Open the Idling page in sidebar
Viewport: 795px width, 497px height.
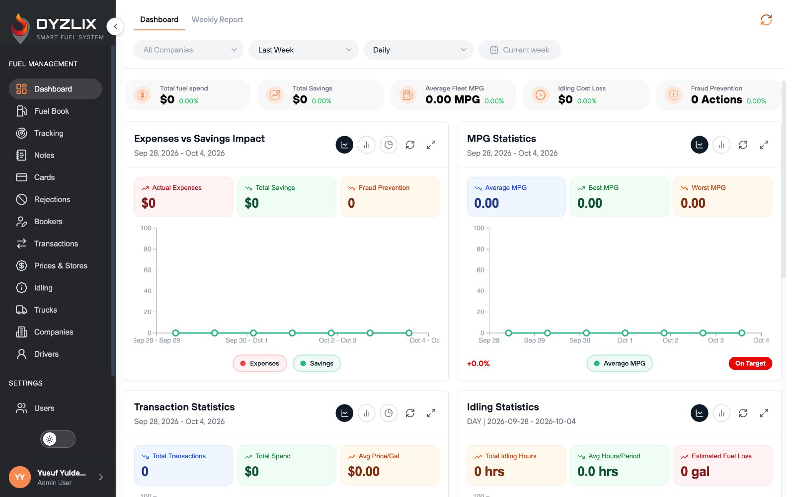pyautogui.click(x=55, y=288)
